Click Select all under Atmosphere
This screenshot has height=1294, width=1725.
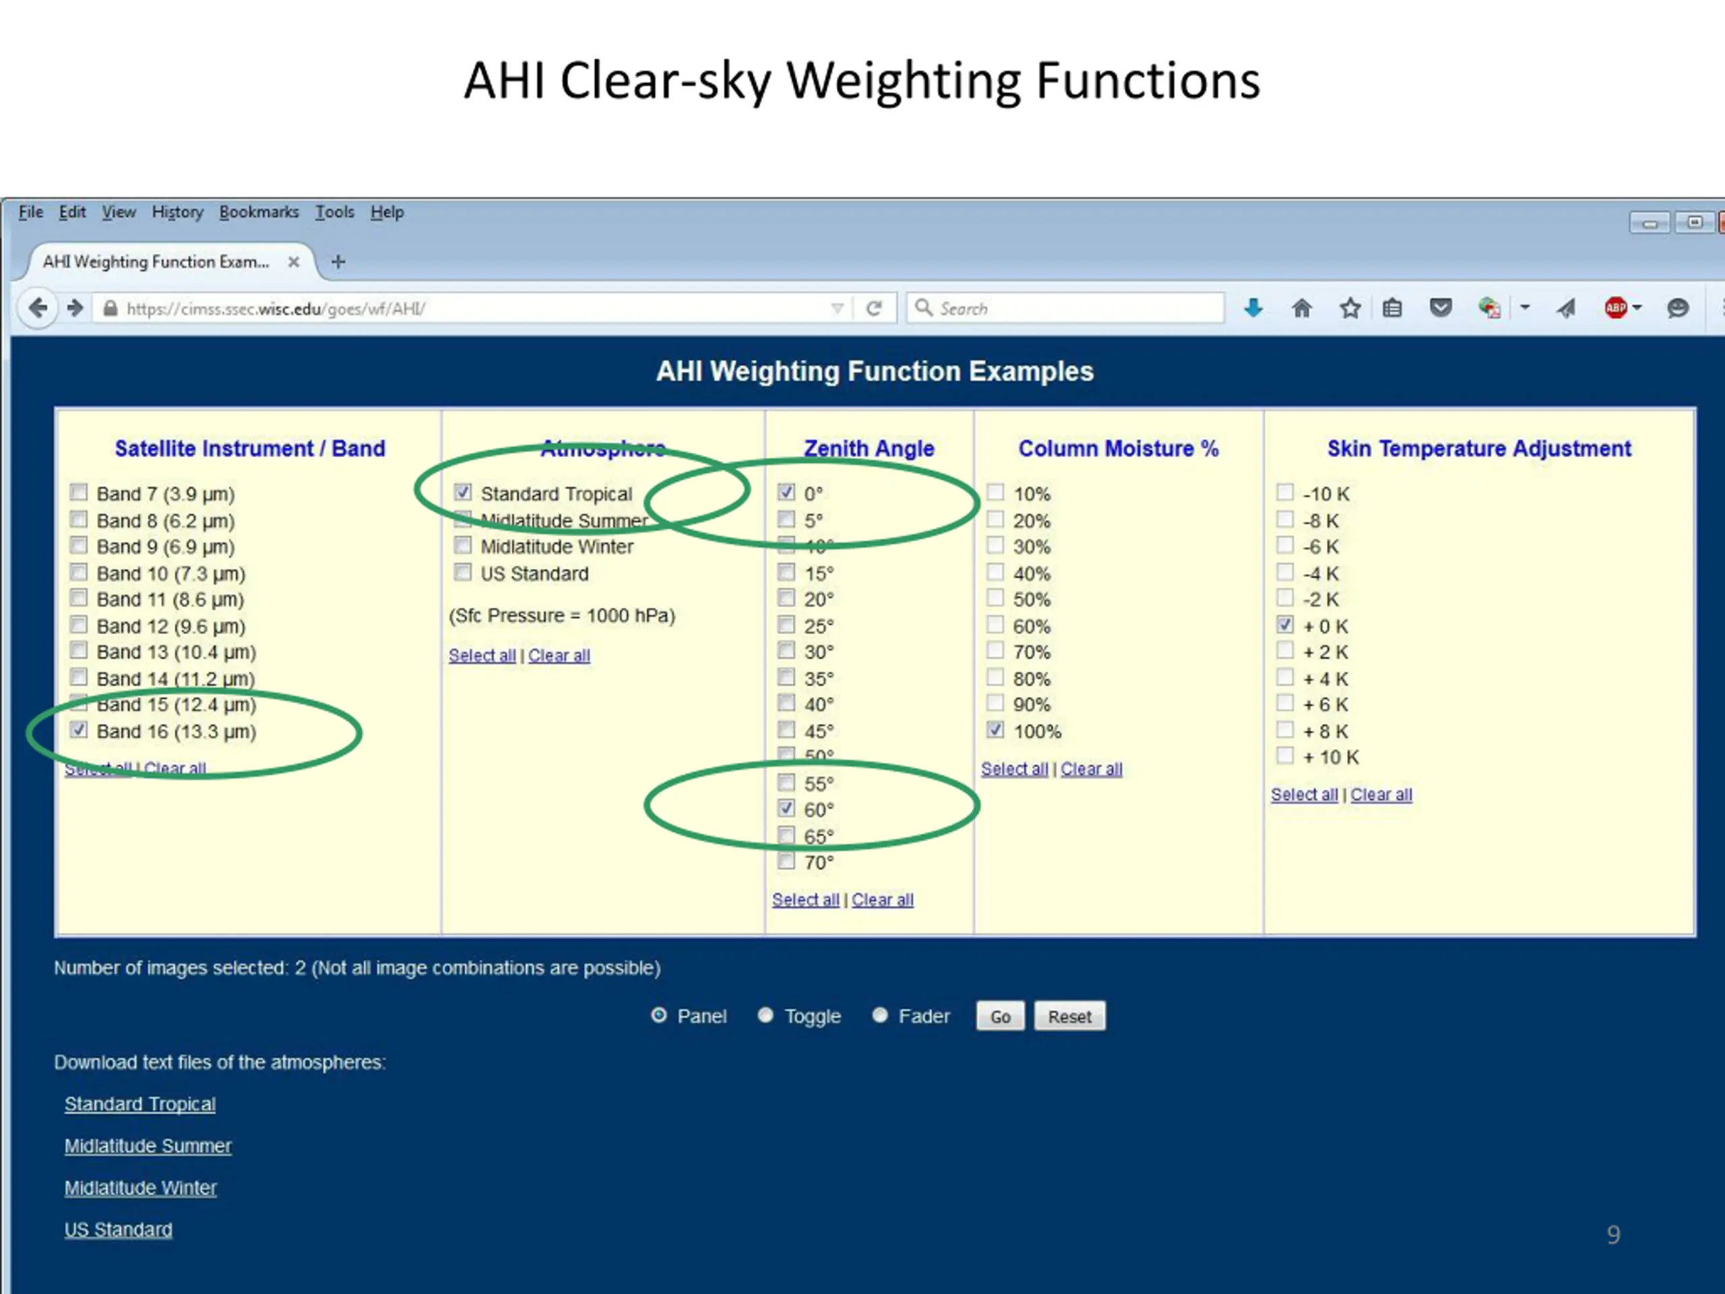[x=482, y=655]
